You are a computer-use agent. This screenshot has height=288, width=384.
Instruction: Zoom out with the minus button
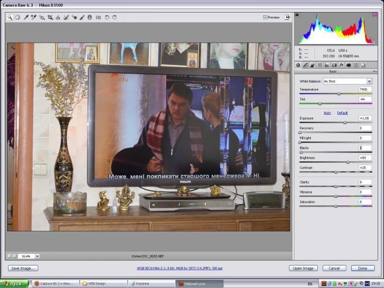[x=9, y=256]
